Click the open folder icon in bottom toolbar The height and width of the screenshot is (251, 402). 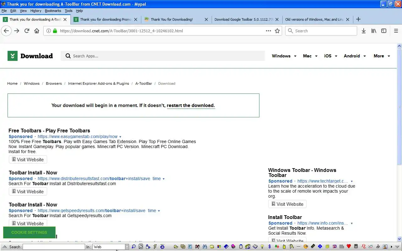coord(176,247)
